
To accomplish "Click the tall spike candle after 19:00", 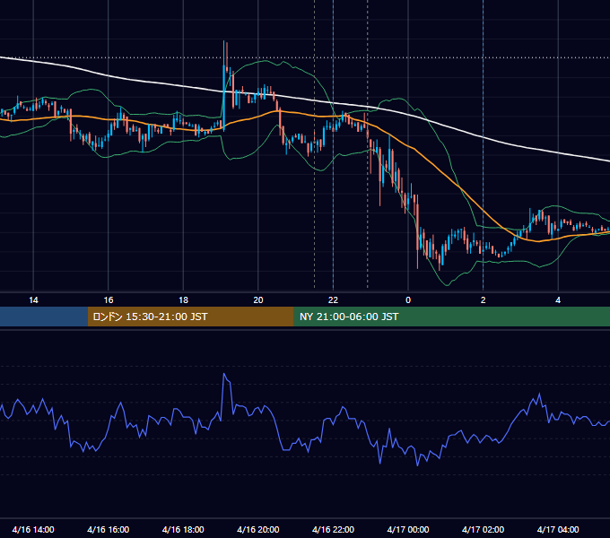I will point(224,85).
